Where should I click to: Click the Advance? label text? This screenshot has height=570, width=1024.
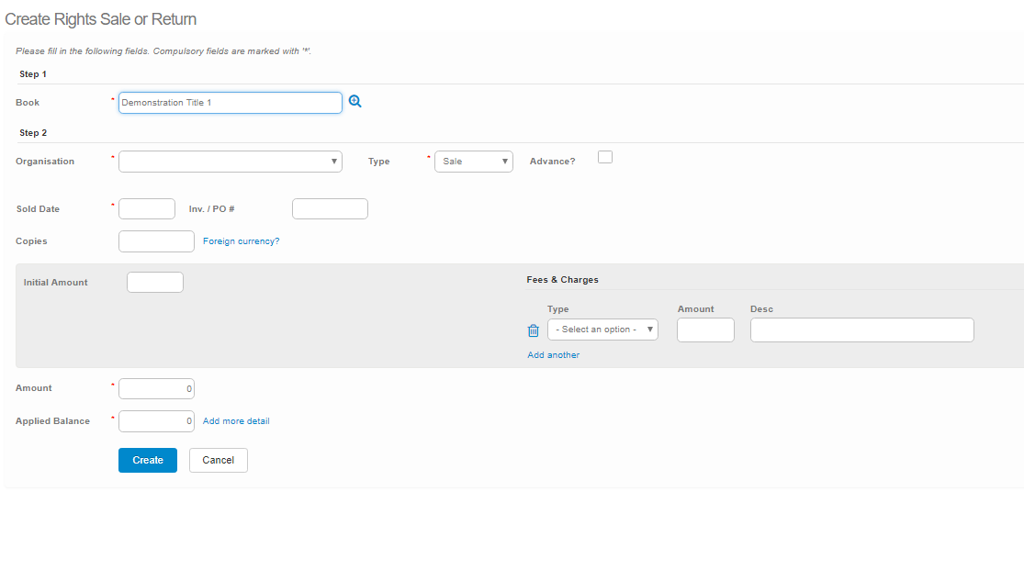pos(553,162)
